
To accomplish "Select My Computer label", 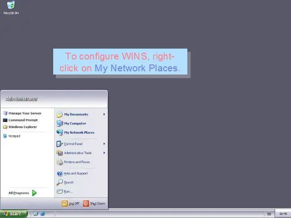I will [x=75, y=124].
